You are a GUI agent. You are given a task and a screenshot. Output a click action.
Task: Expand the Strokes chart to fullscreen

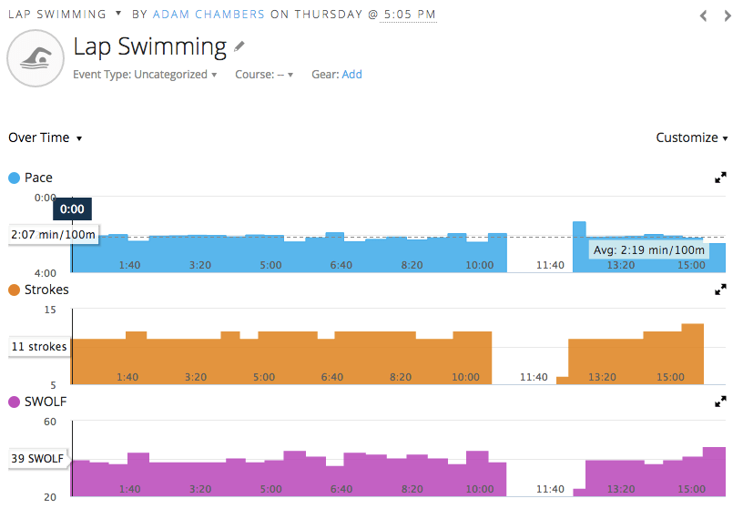(x=721, y=290)
